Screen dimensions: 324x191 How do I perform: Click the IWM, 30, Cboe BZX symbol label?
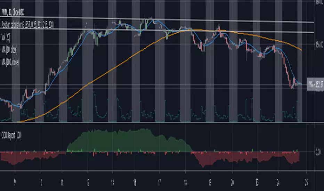(13, 13)
